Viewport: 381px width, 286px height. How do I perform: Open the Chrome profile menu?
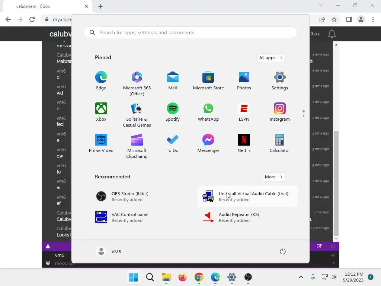pos(361,19)
